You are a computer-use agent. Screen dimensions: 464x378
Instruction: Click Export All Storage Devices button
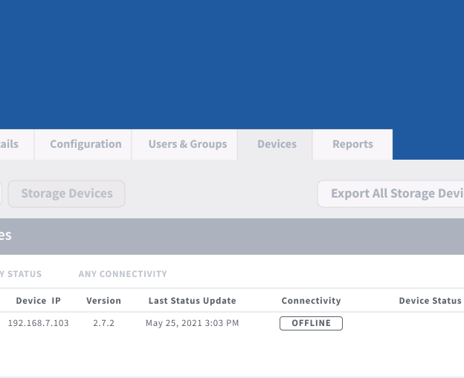394,194
